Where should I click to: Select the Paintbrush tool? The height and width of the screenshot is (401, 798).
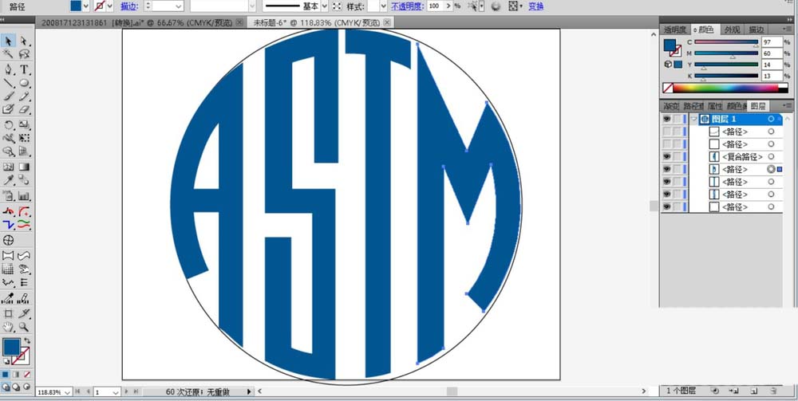9,96
